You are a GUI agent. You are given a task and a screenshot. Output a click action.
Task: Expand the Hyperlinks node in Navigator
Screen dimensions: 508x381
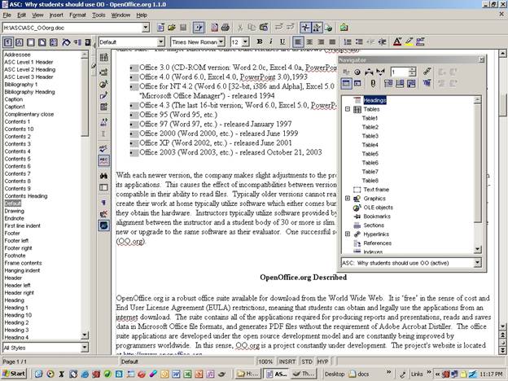pos(348,234)
